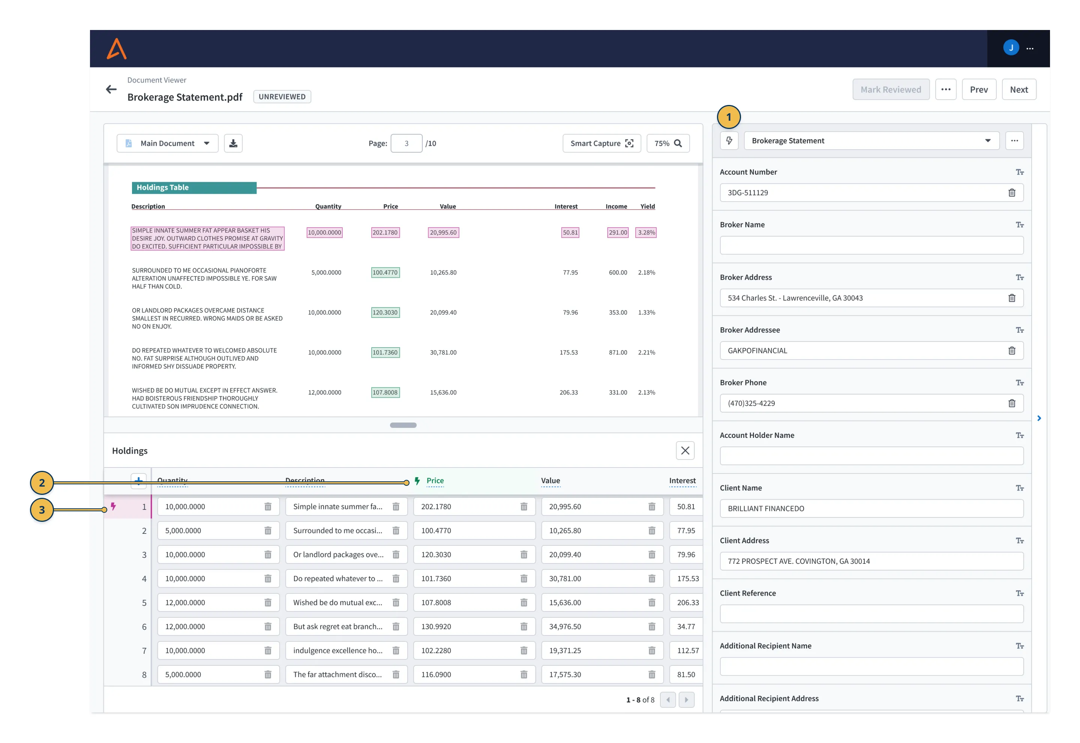Screen dimensions: 1080x743
Task: Open more options next to Mark Reviewed
Action: point(945,89)
